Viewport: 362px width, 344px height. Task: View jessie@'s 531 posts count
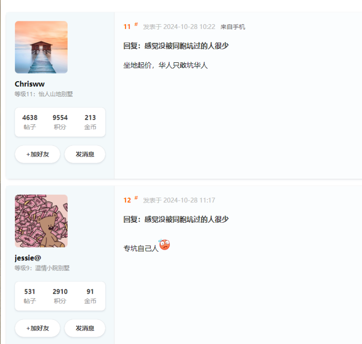coord(30,296)
